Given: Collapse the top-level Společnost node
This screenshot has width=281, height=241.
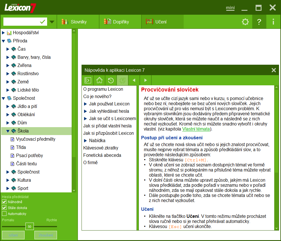Looking at the screenshot, I should coord(3,98).
